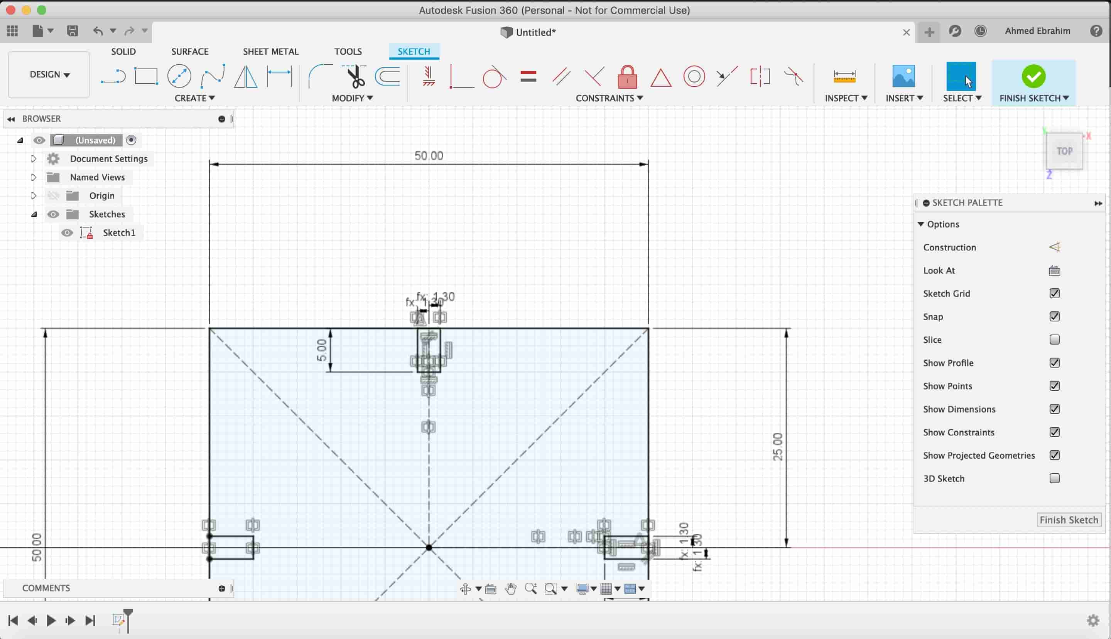Expand the Modify dropdown menu
1111x639 pixels.
pyautogui.click(x=352, y=98)
